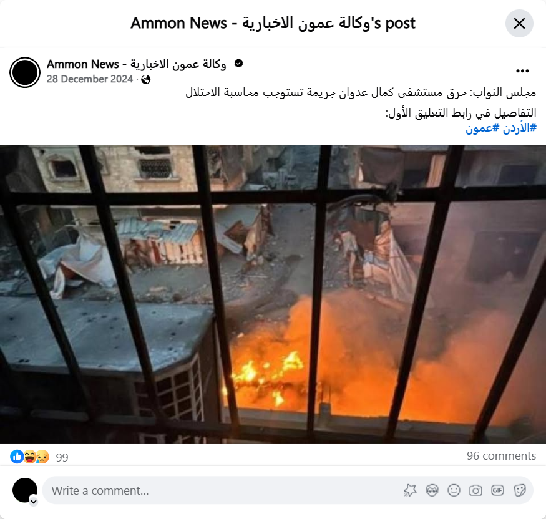
Task: Show the 99 reactions list
Action: [x=62, y=457]
